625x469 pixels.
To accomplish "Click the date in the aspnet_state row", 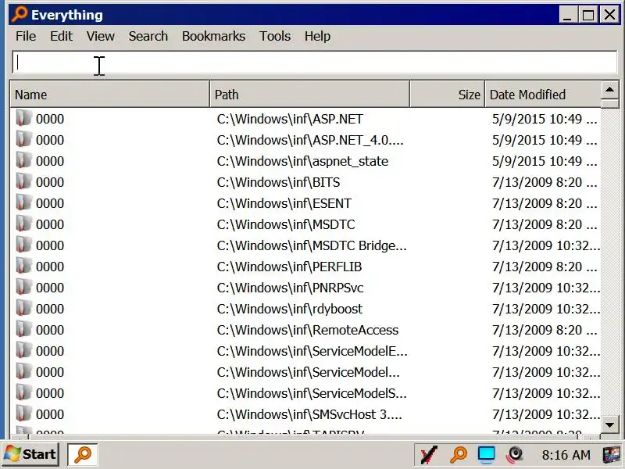I will tap(545, 161).
